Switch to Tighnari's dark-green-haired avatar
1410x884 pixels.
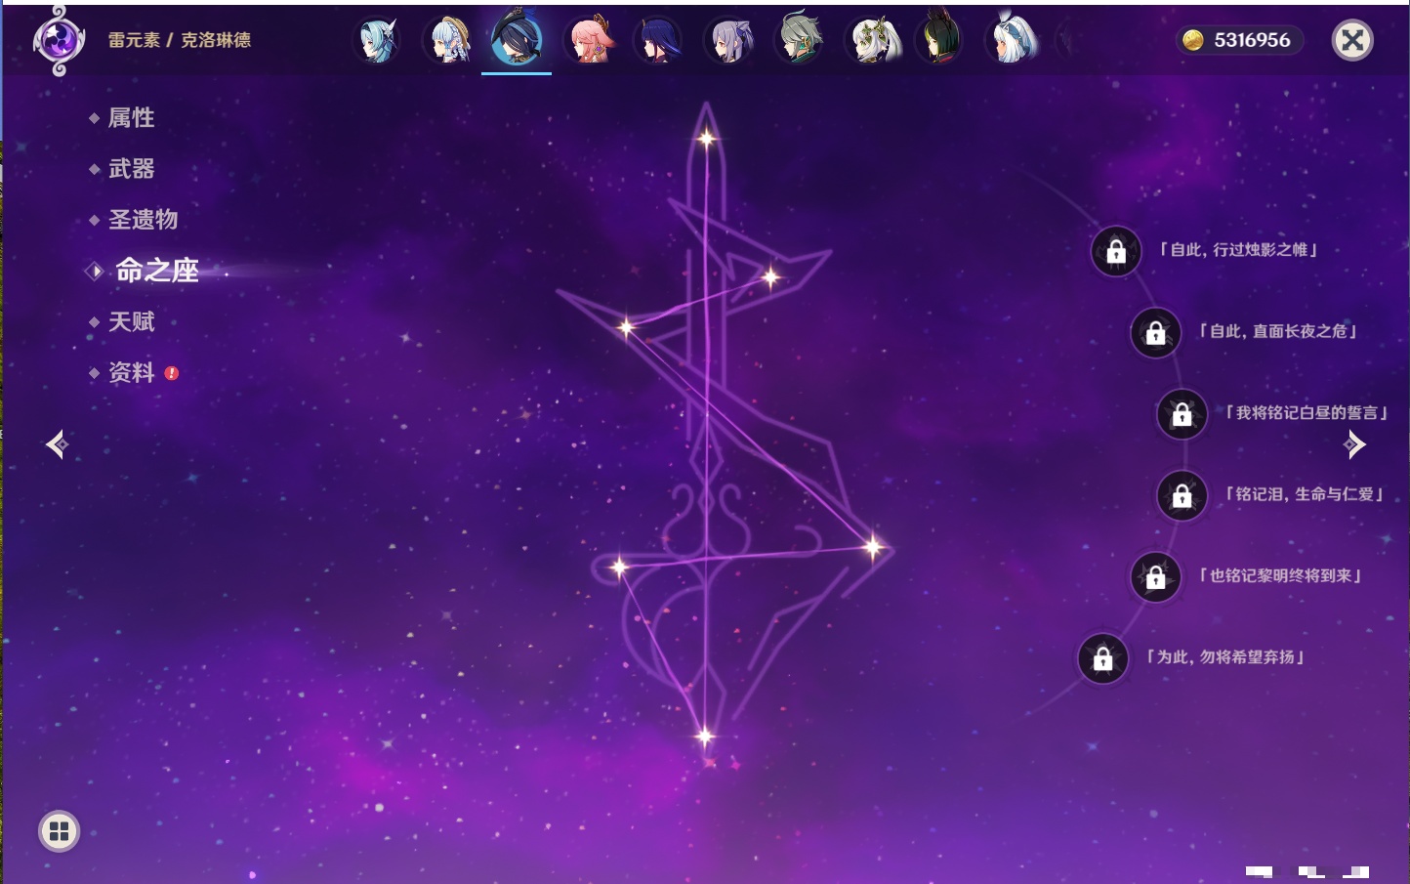pos(940,38)
